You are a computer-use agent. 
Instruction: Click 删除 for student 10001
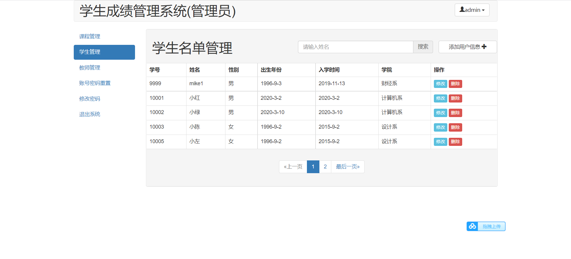pos(455,98)
